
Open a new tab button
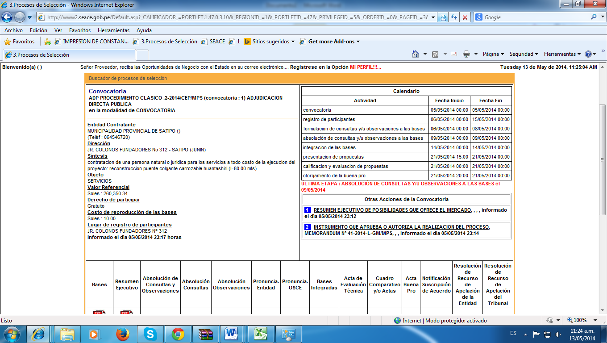click(x=142, y=55)
